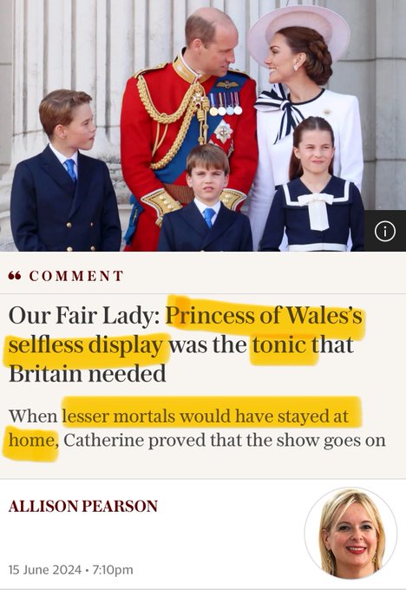
Task: Click the word 'When' starting the subheadline
Action: [x=33, y=416]
